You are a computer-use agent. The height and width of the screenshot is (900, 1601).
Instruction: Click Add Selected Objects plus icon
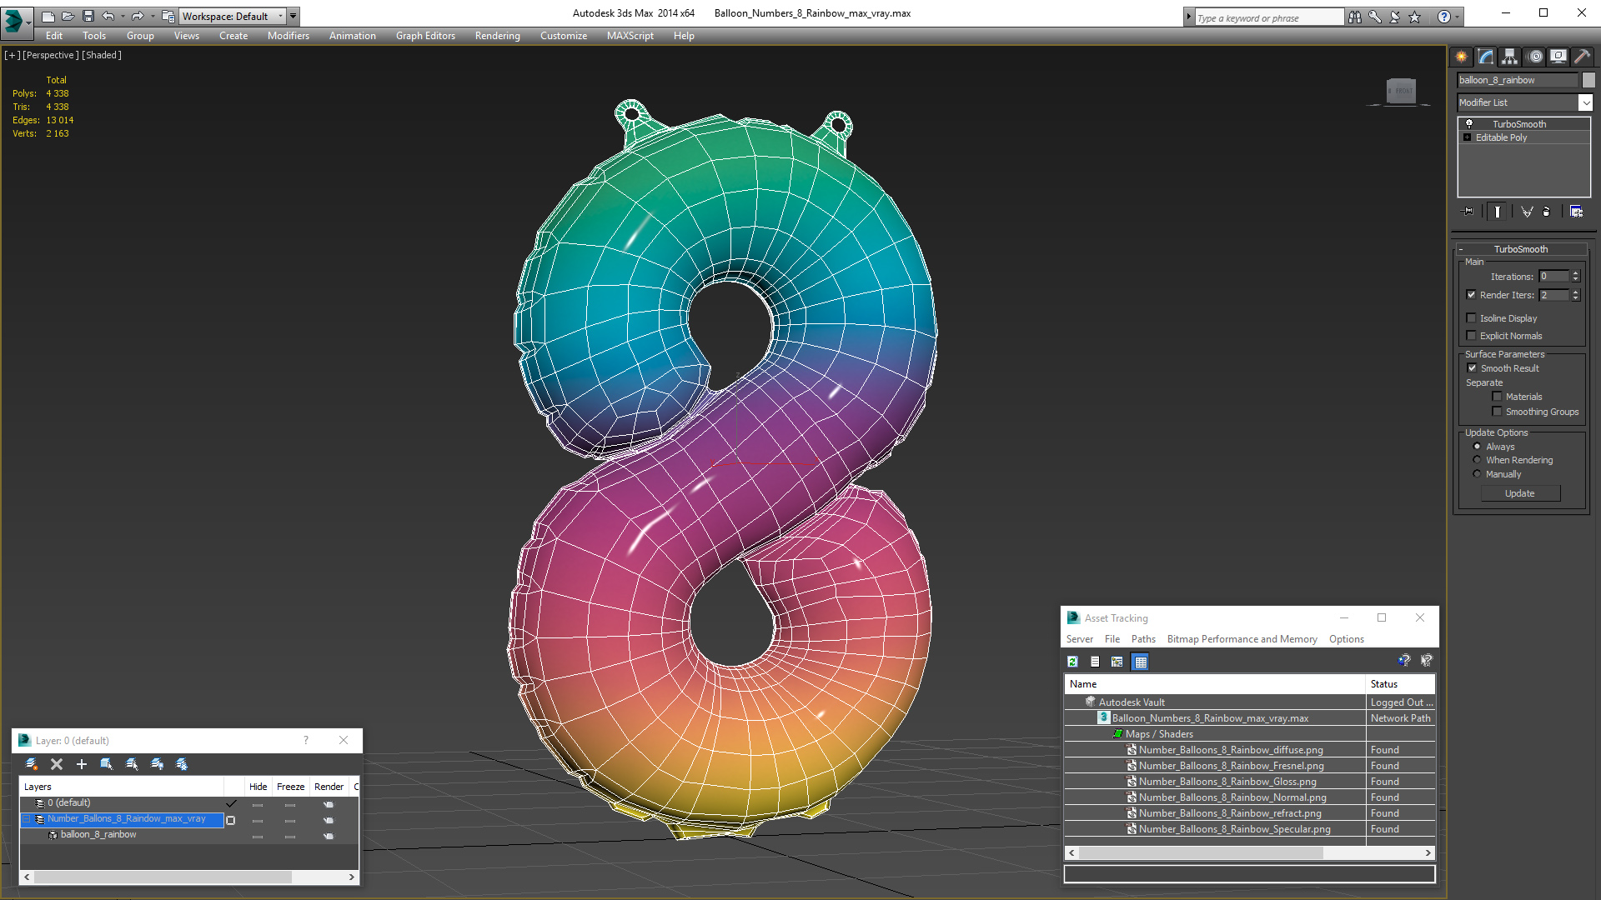pos(82,764)
